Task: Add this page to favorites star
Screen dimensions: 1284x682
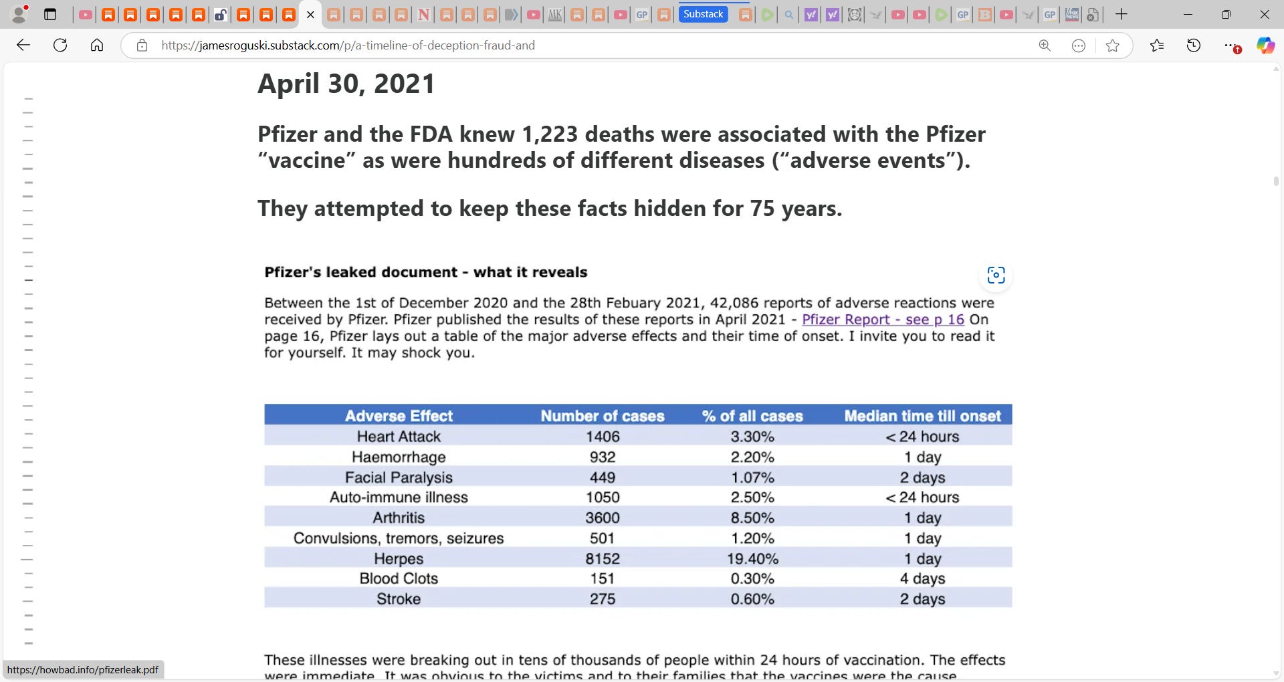Action: coord(1113,45)
